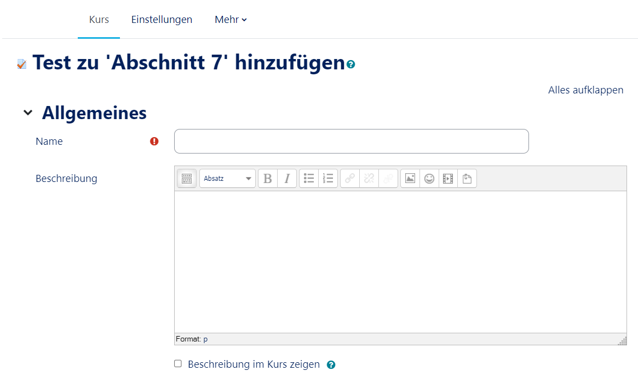Click inside the Beschreibung text area

pos(400,261)
